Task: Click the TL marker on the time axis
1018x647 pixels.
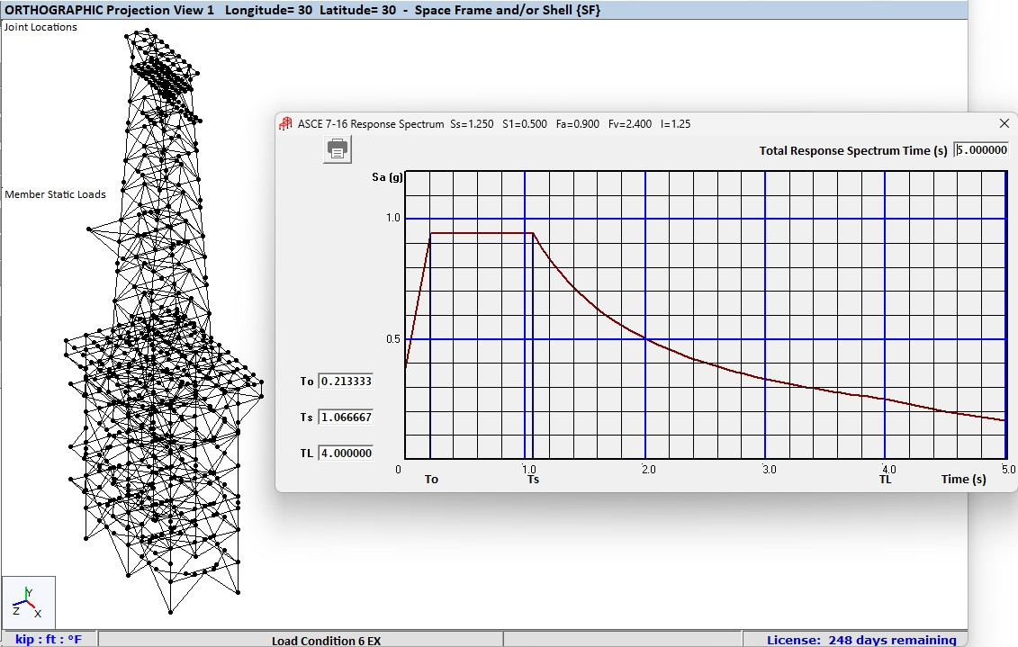Action: tap(887, 480)
